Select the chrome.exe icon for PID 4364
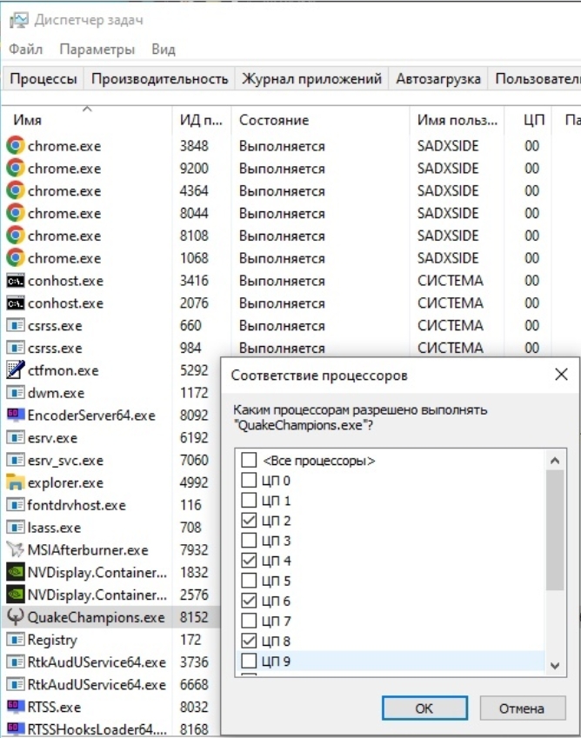This screenshot has height=738, width=581. (x=15, y=190)
